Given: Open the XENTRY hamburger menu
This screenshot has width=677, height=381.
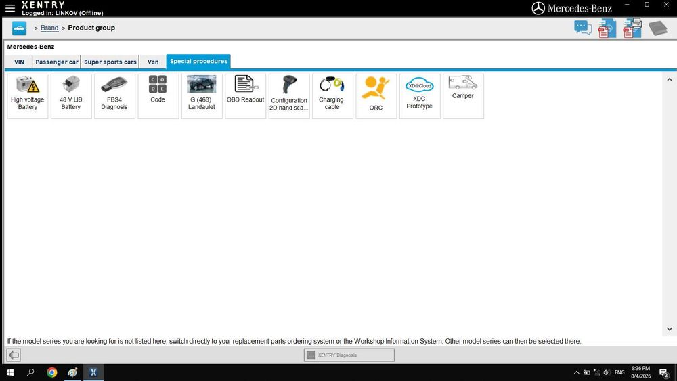Looking at the screenshot, I should coord(10,7).
